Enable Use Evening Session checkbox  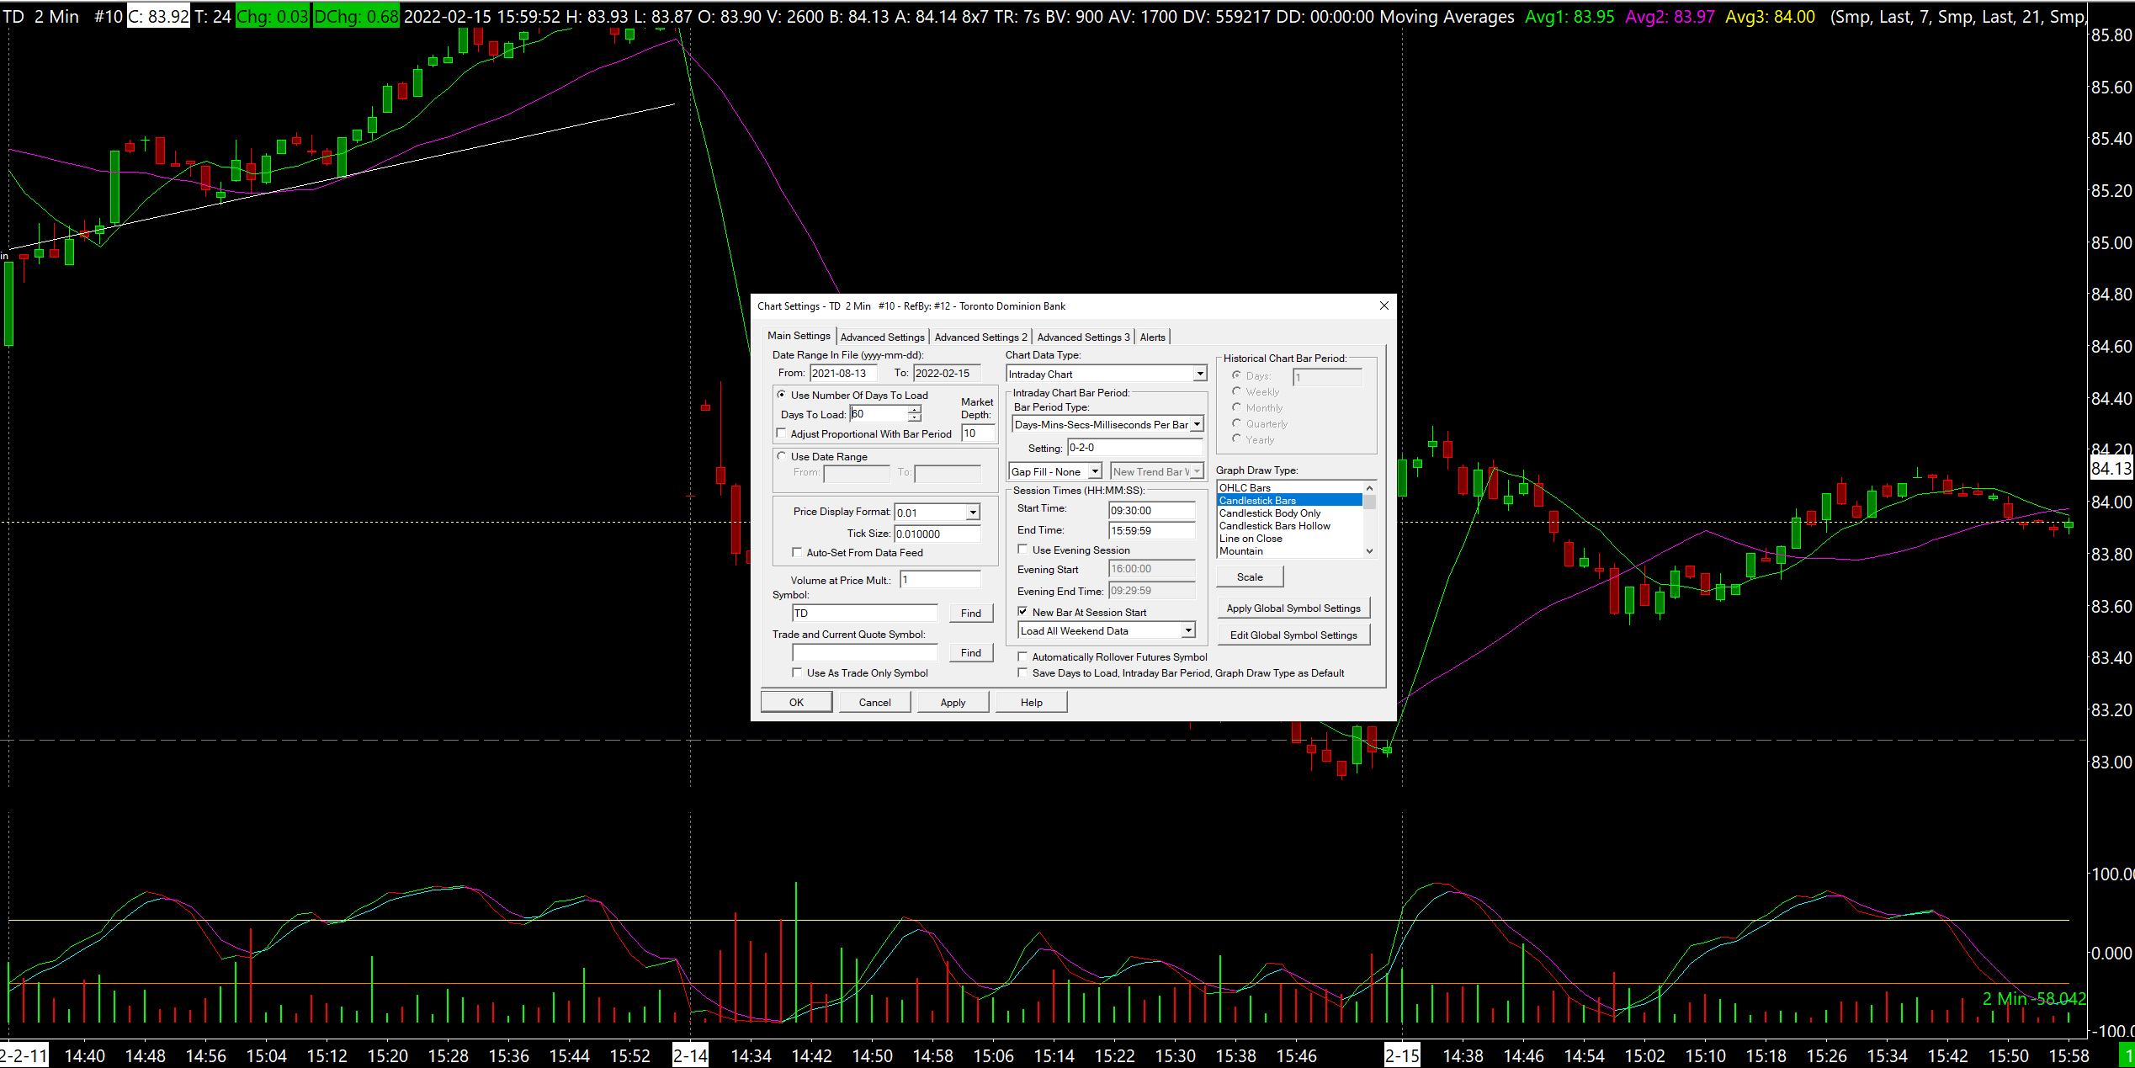click(1022, 550)
